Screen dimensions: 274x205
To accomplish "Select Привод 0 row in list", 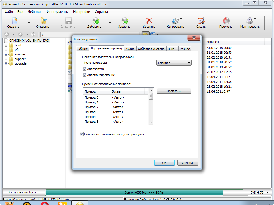I will 116,98.
